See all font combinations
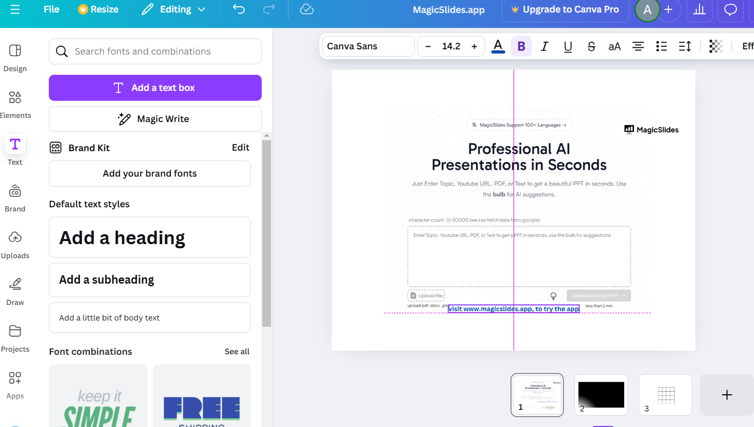The height and width of the screenshot is (427, 754). click(237, 352)
